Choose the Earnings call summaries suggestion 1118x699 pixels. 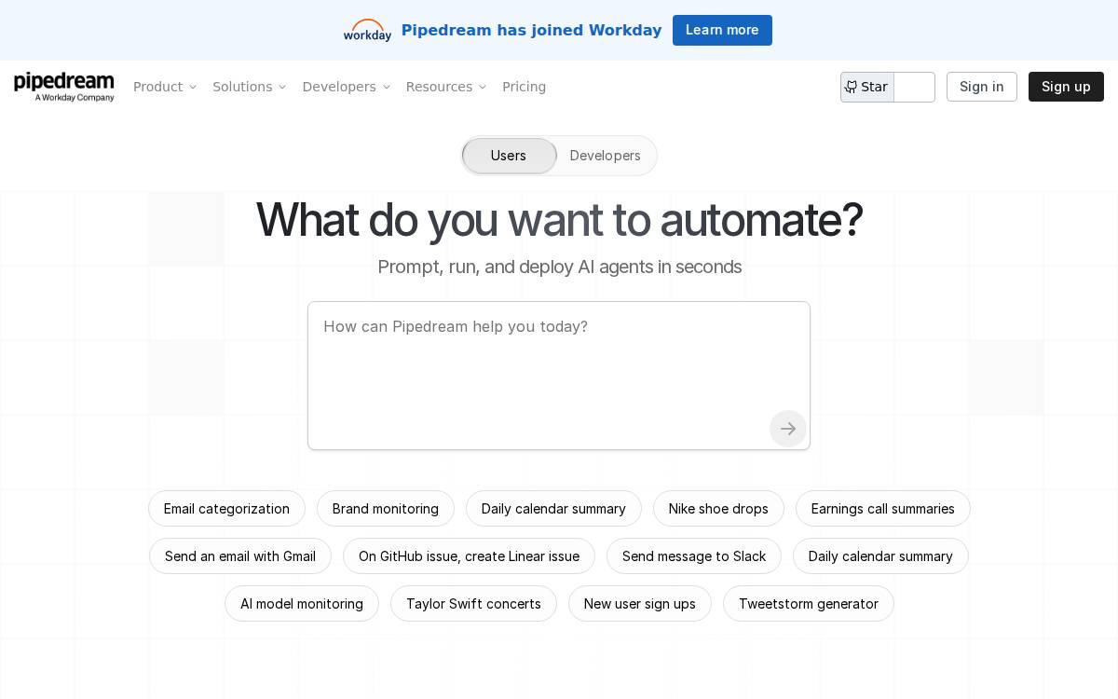point(883,509)
